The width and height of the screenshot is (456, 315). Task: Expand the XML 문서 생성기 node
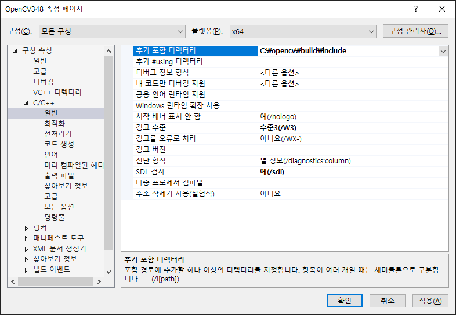pyautogui.click(x=26, y=249)
